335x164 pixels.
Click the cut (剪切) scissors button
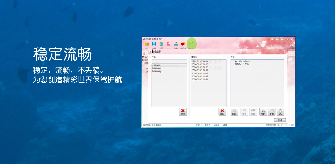coord(263,111)
